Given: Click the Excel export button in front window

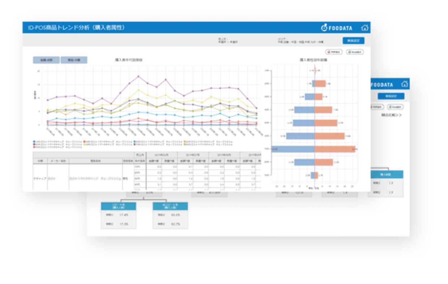Looking at the screenshot, I should coord(355,52).
